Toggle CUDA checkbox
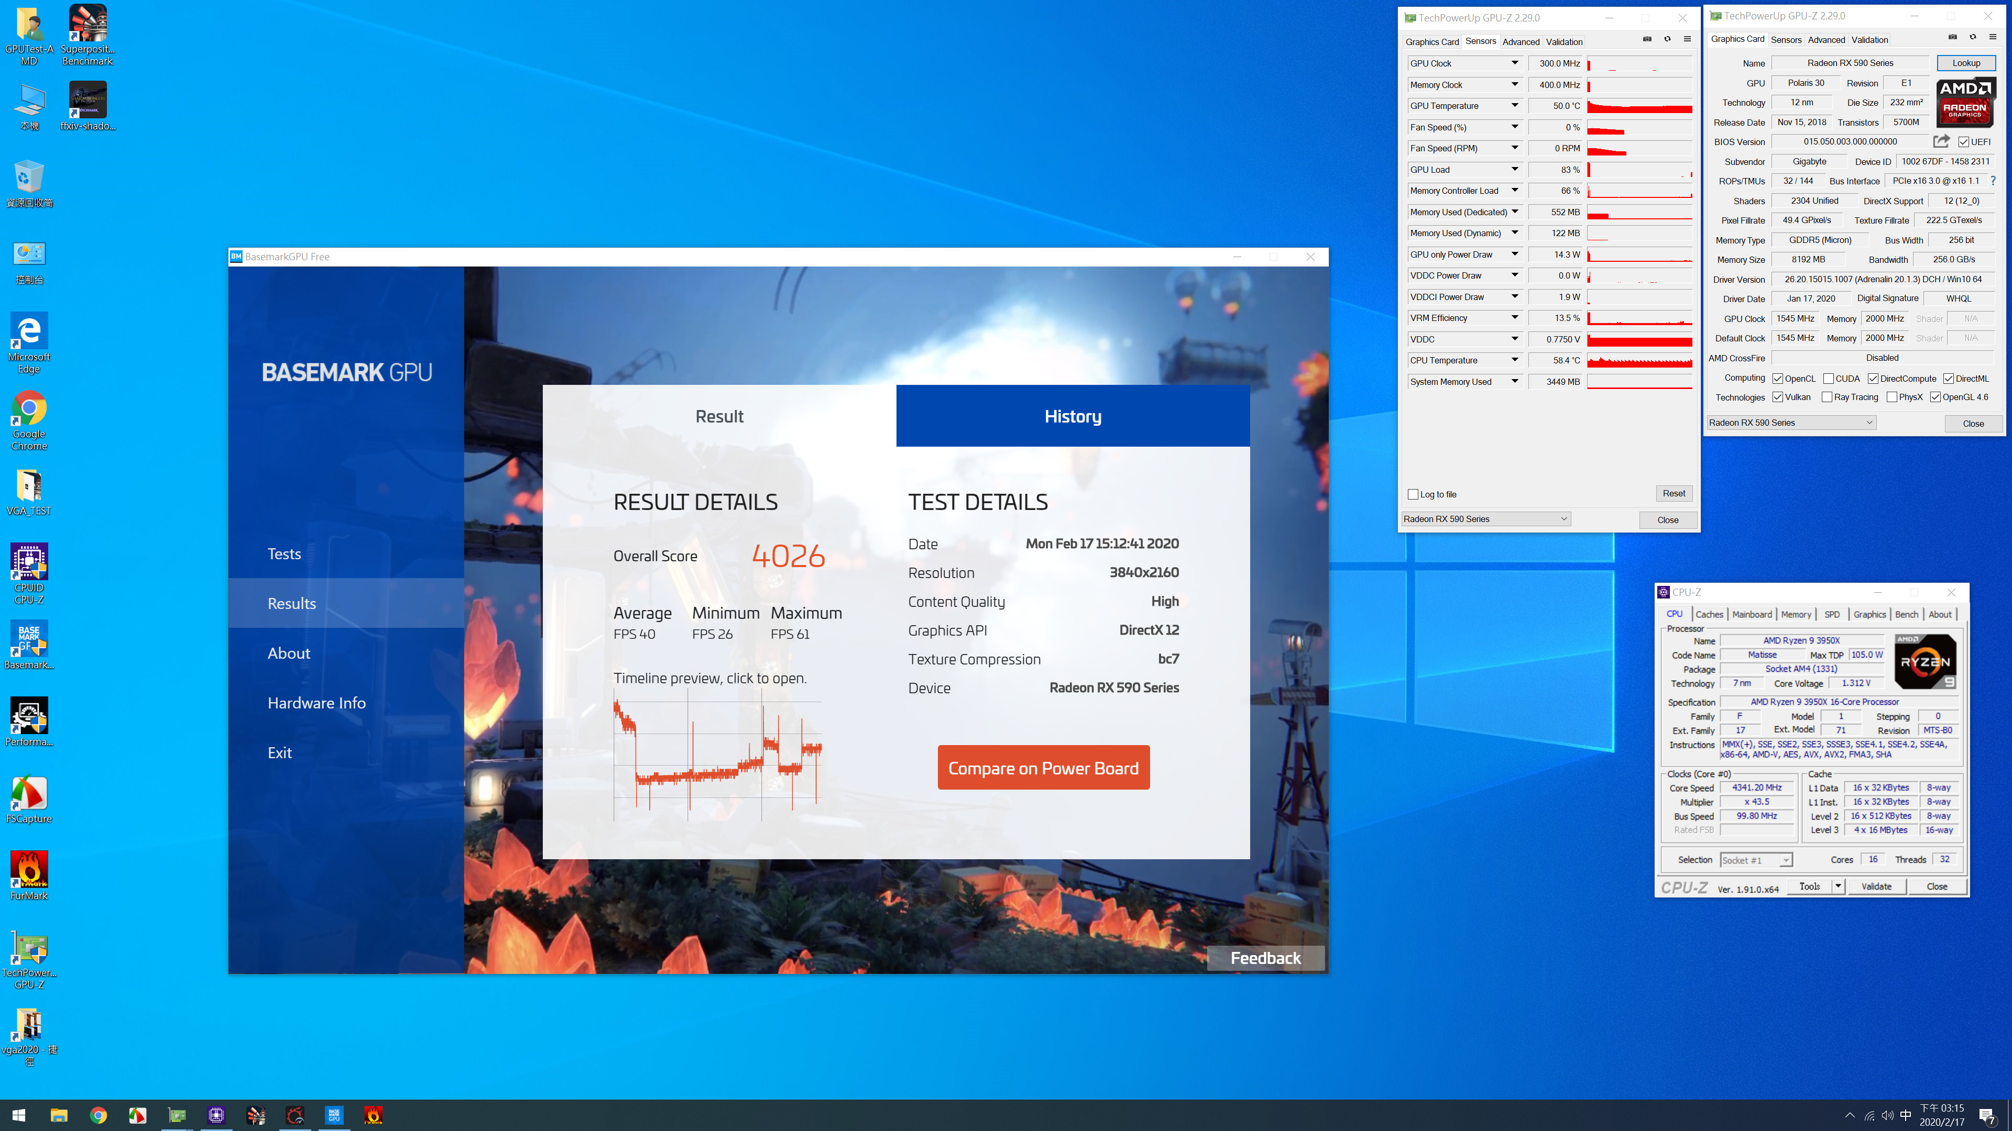2012x1131 pixels. coord(1829,379)
